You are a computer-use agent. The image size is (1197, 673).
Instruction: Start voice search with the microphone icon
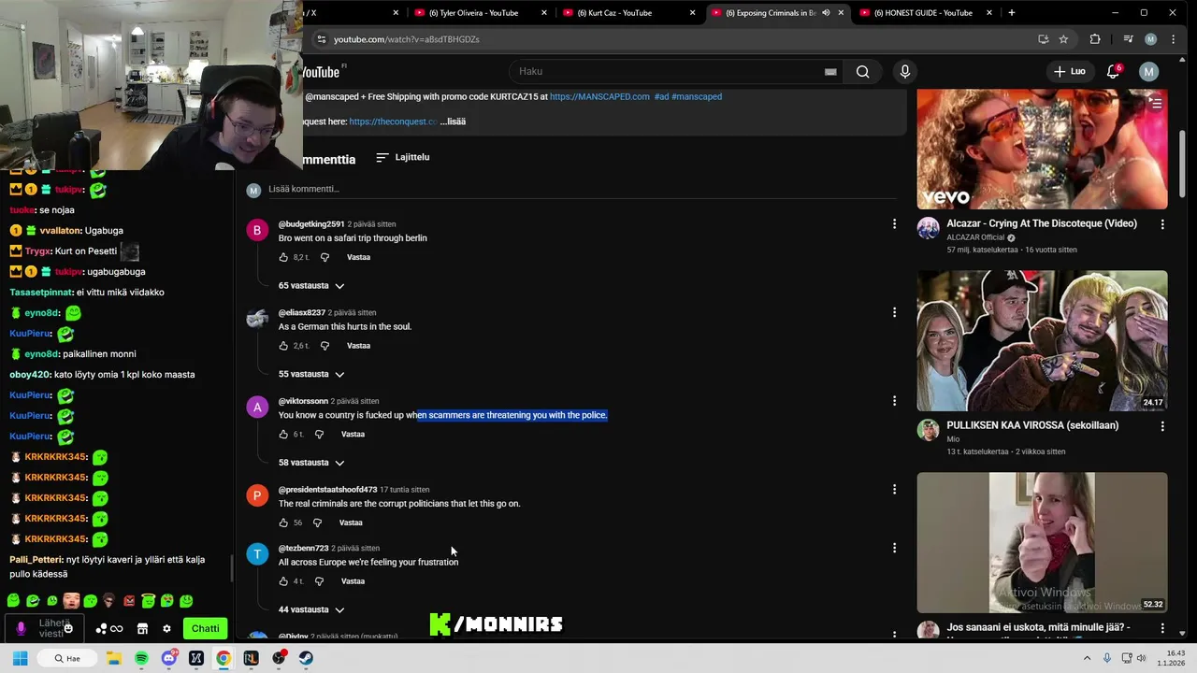pyautogui.click(x=904, y=71)
